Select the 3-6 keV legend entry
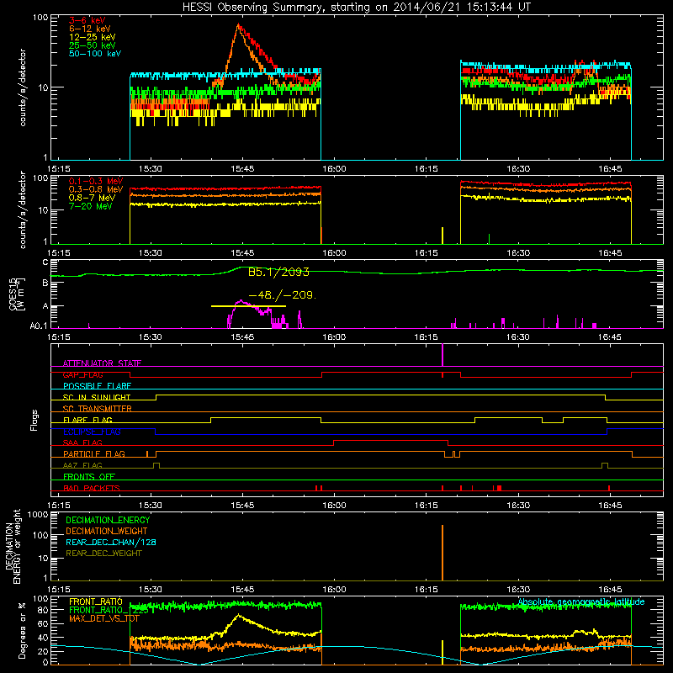The image size is (673, 673). 87,20
